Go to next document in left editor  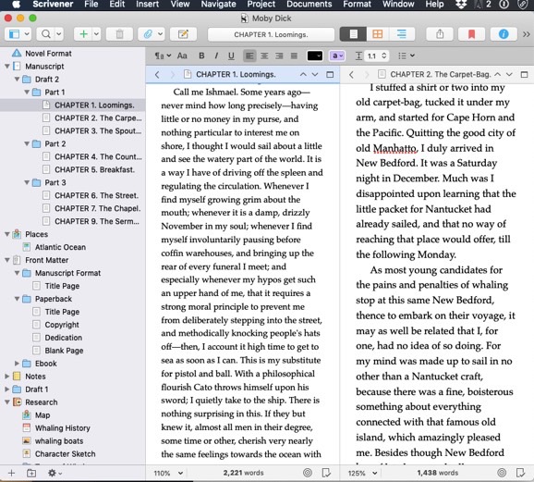point(315,74)
